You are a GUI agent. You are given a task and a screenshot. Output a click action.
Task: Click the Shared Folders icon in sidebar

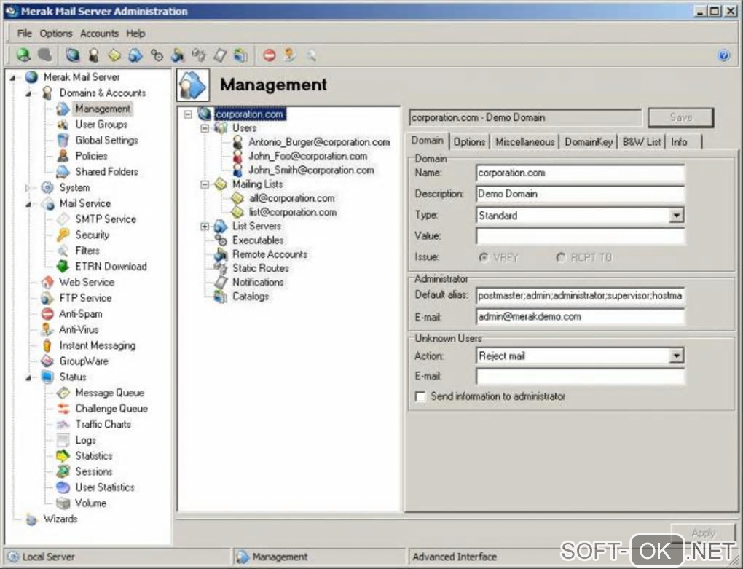(63, 171)
